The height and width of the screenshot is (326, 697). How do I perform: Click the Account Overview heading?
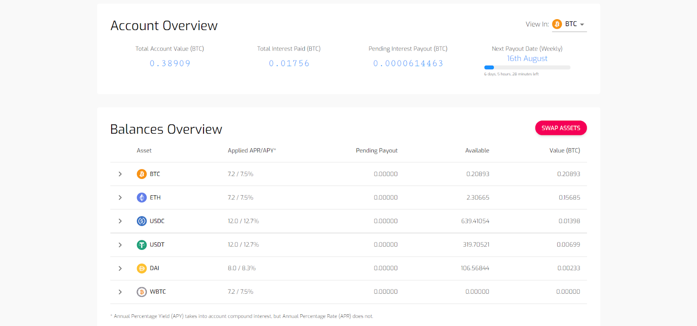tap(164, 26)
